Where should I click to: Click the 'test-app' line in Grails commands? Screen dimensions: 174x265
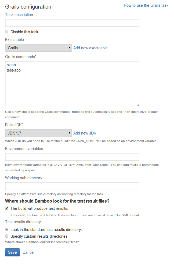[x=14, y=70]
